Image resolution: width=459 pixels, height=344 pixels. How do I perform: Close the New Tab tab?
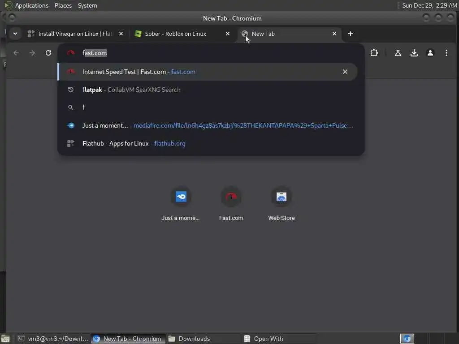pyautogui.click(x=334, y=34)
